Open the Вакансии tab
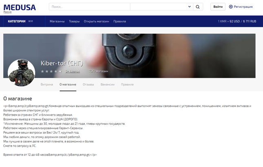The image size is (263, 167). 108,84
